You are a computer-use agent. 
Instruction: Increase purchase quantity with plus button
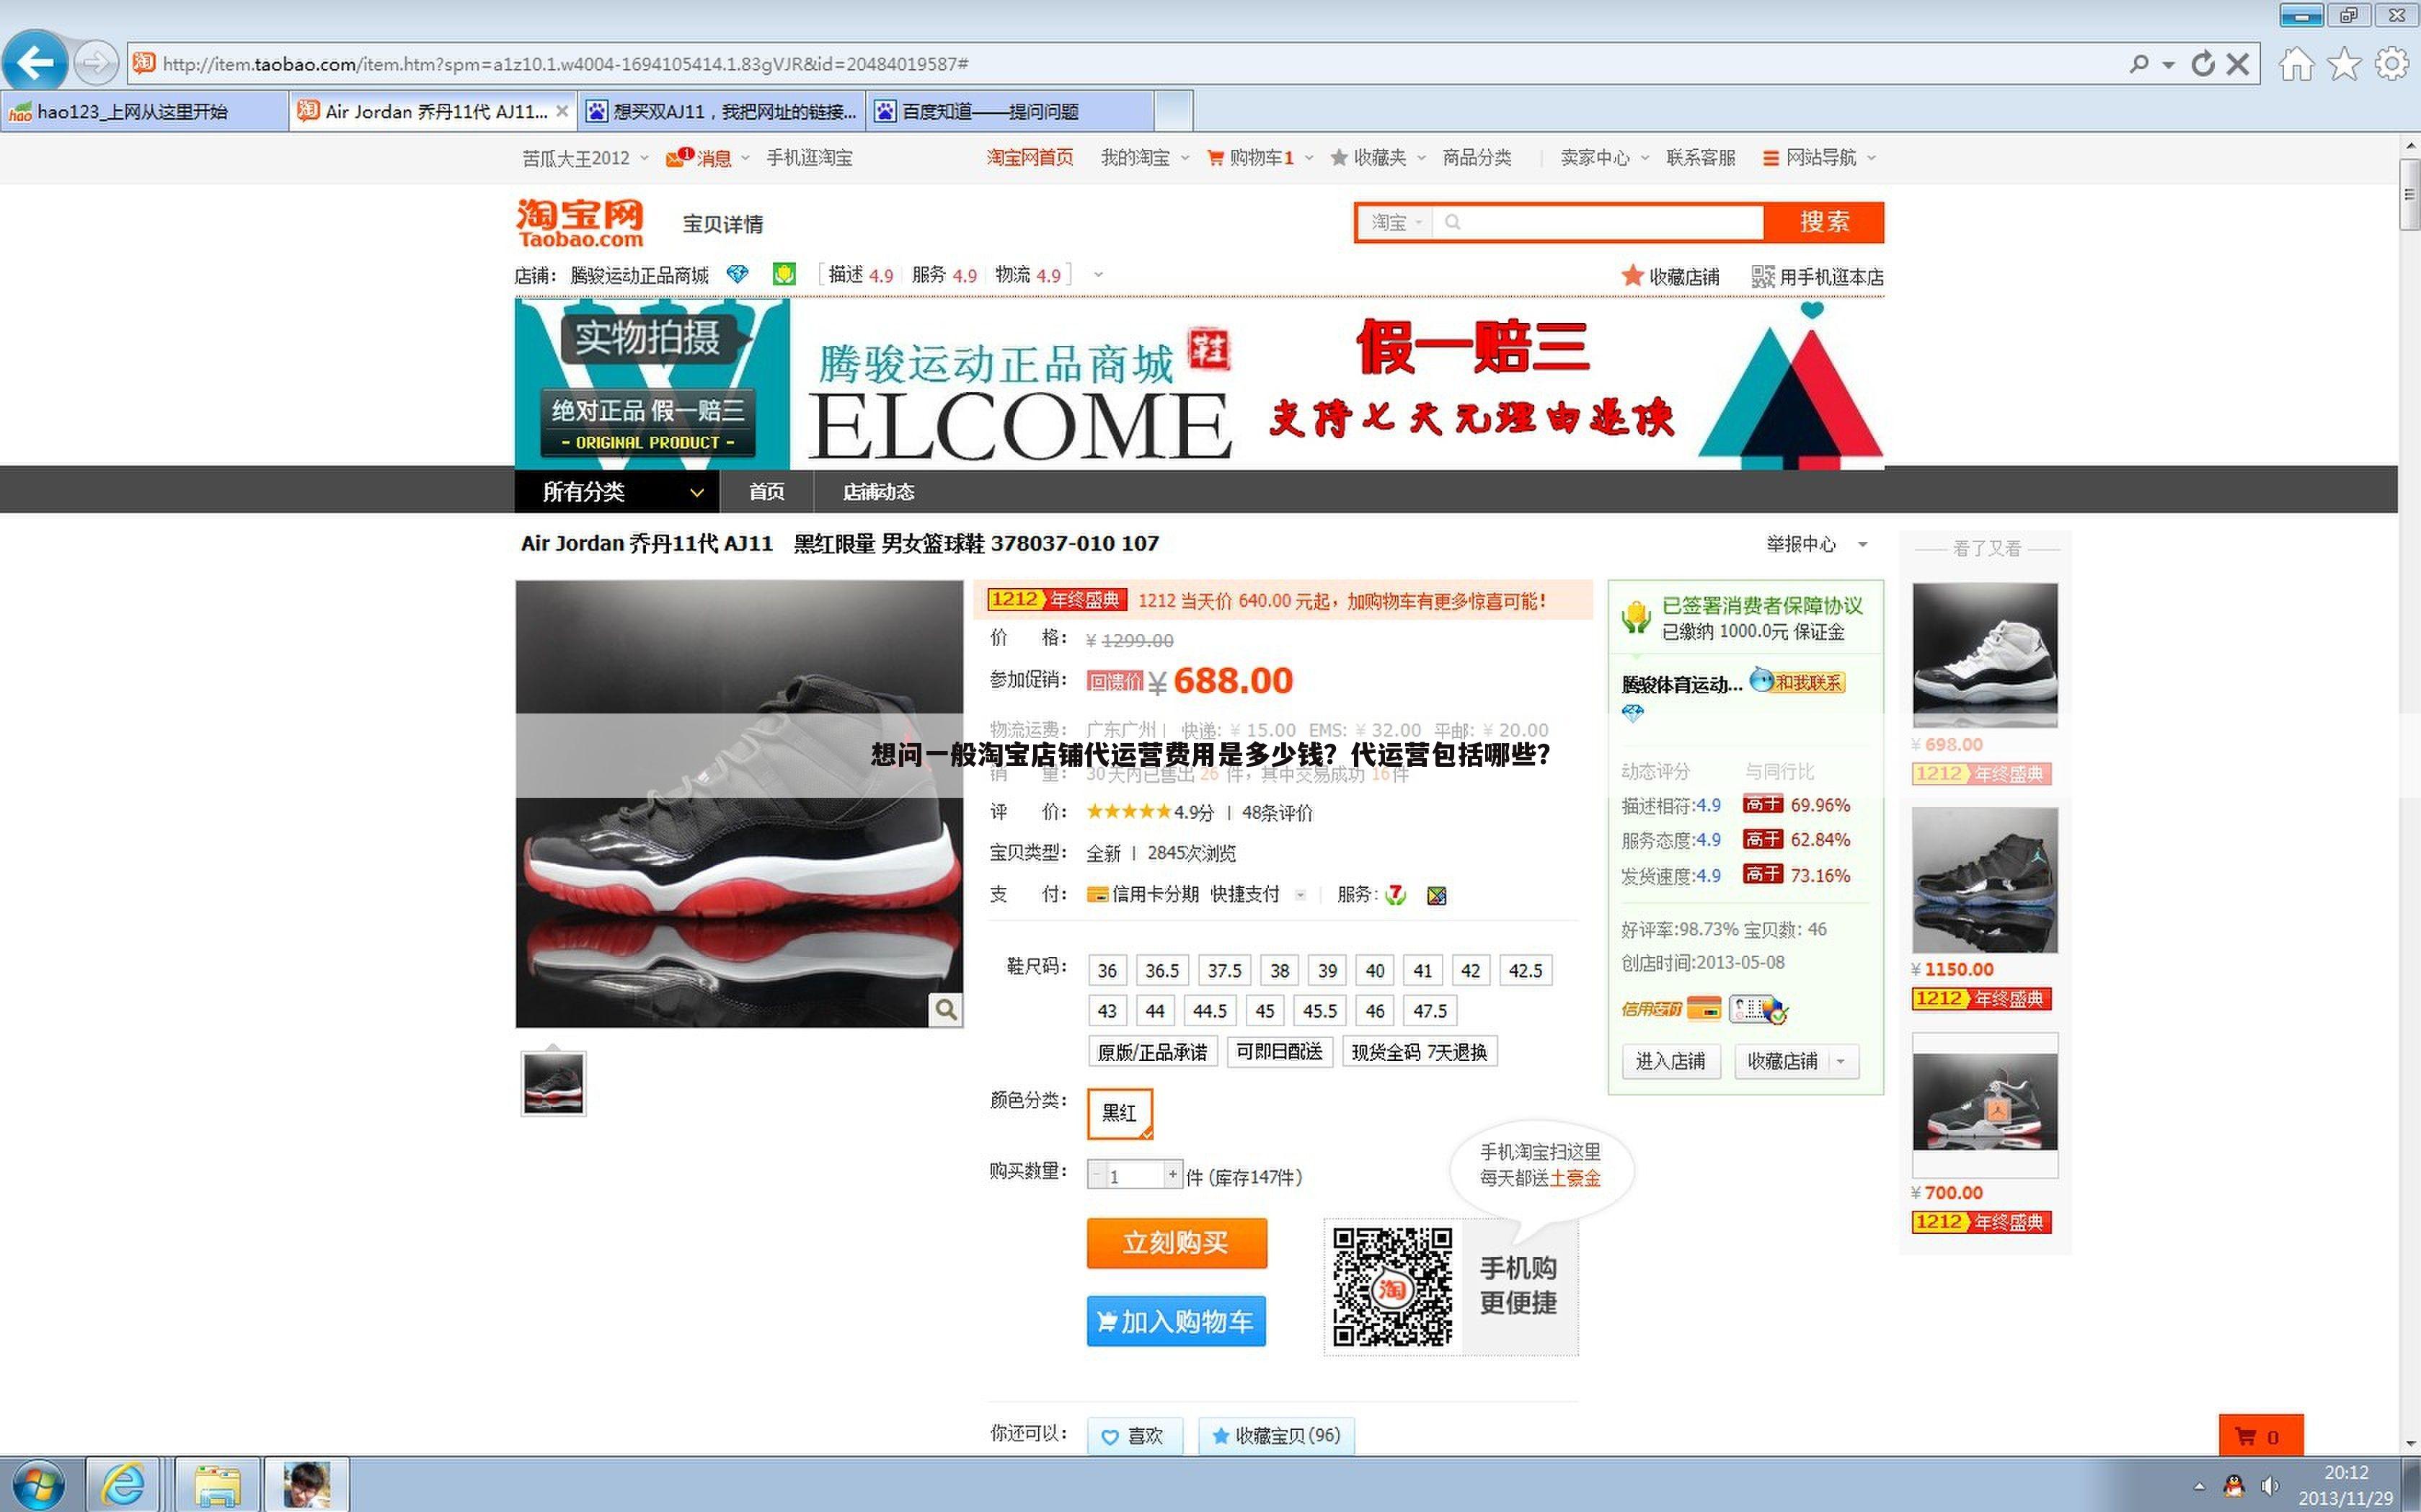(x=1172, y=1174)
